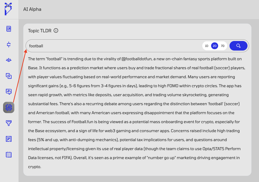
Task: Open the news document sidebar icon
Action: (x=9, y=29)
